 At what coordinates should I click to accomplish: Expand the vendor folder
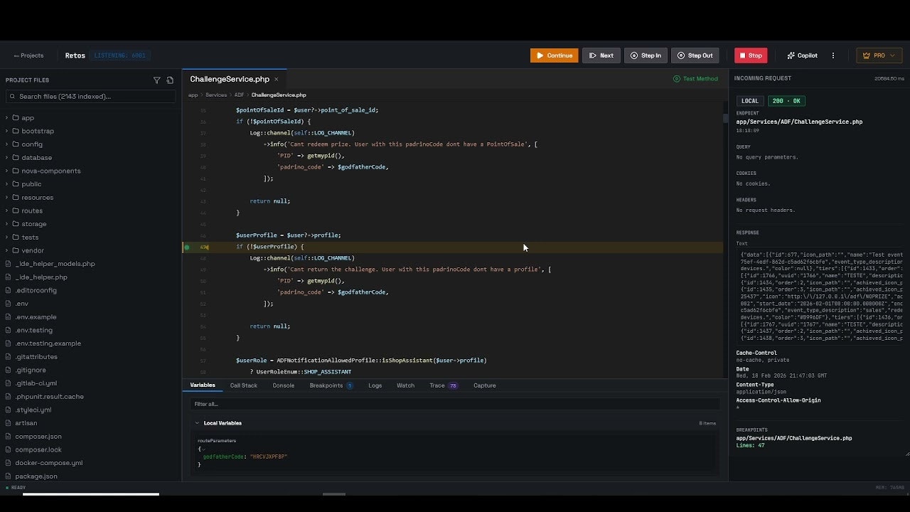tap(32, 250)
